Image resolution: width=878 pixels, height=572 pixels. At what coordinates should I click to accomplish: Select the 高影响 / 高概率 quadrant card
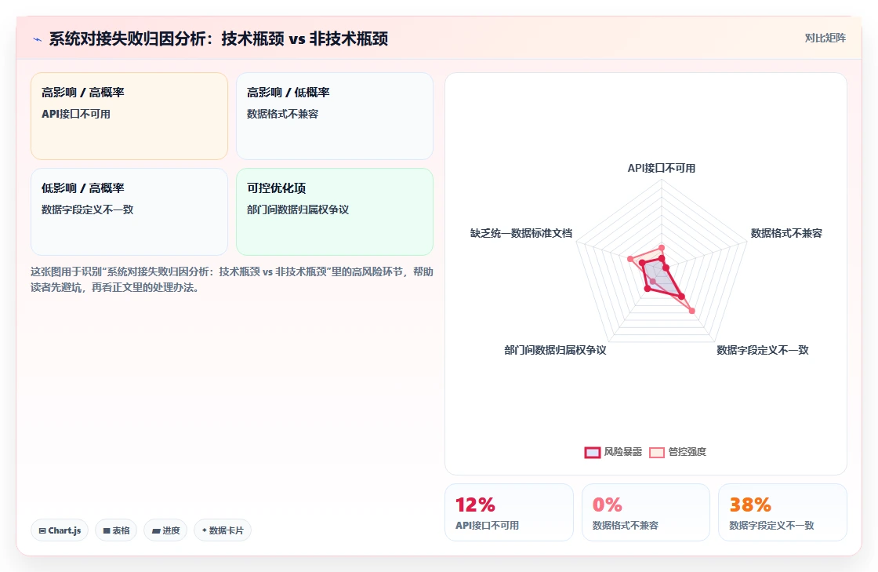(129, 116)
